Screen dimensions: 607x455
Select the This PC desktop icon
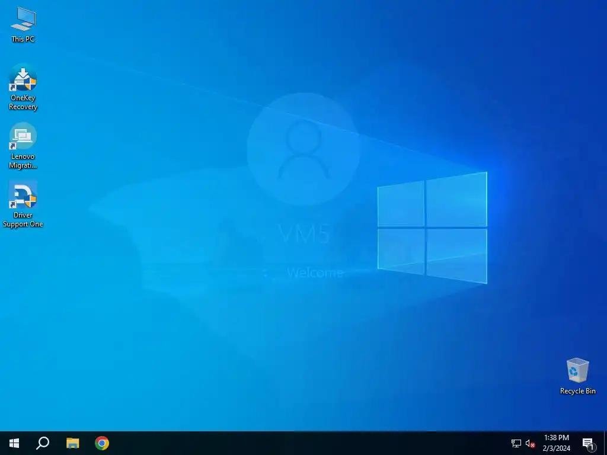(x=23, y=24)
